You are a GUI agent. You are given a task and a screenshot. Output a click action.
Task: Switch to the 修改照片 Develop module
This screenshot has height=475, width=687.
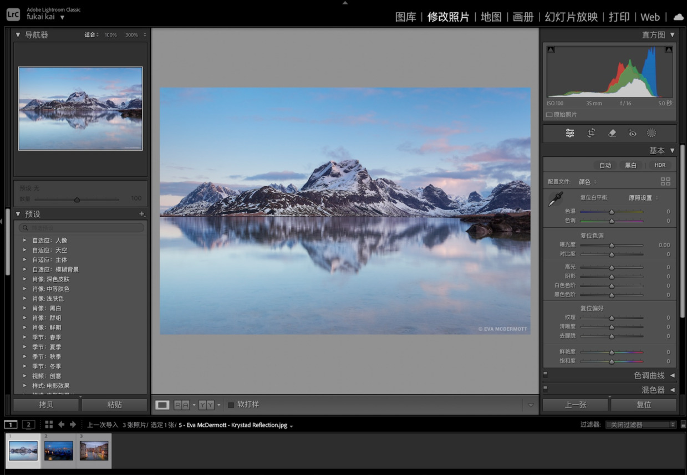tap(448, 17)
